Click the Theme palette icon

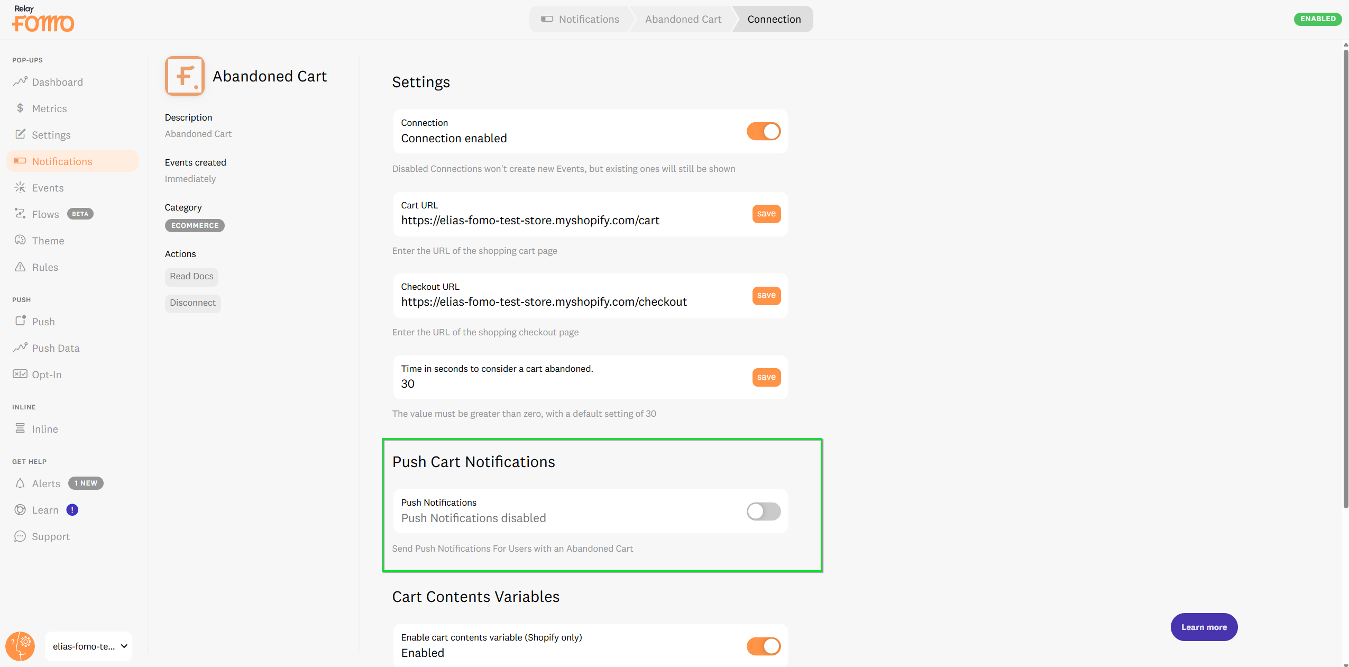tap(20, 240)
